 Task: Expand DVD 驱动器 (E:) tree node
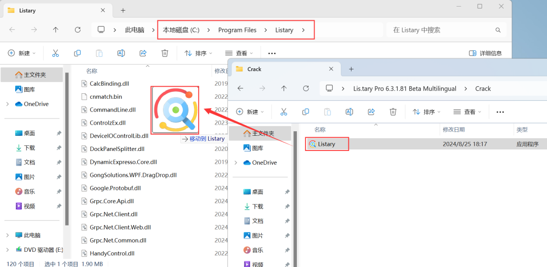coord(8,250)
